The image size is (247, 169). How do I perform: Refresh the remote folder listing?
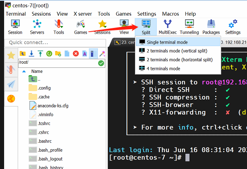[49, 54]
